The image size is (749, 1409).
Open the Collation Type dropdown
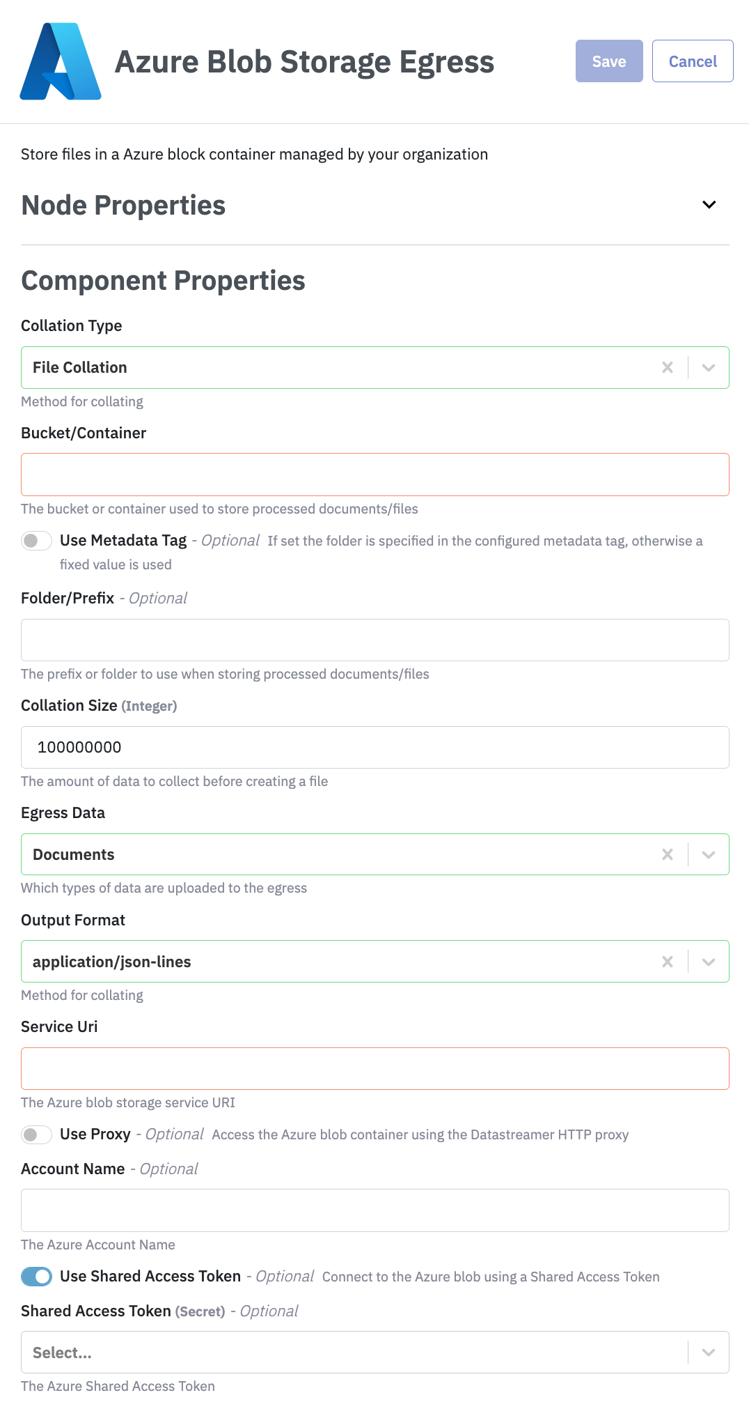tap(709, 367)
